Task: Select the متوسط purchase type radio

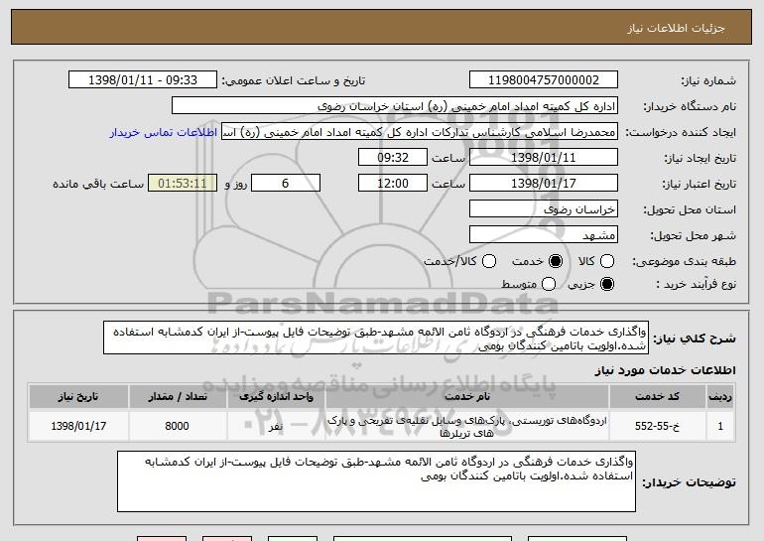Action: point(548,284)
